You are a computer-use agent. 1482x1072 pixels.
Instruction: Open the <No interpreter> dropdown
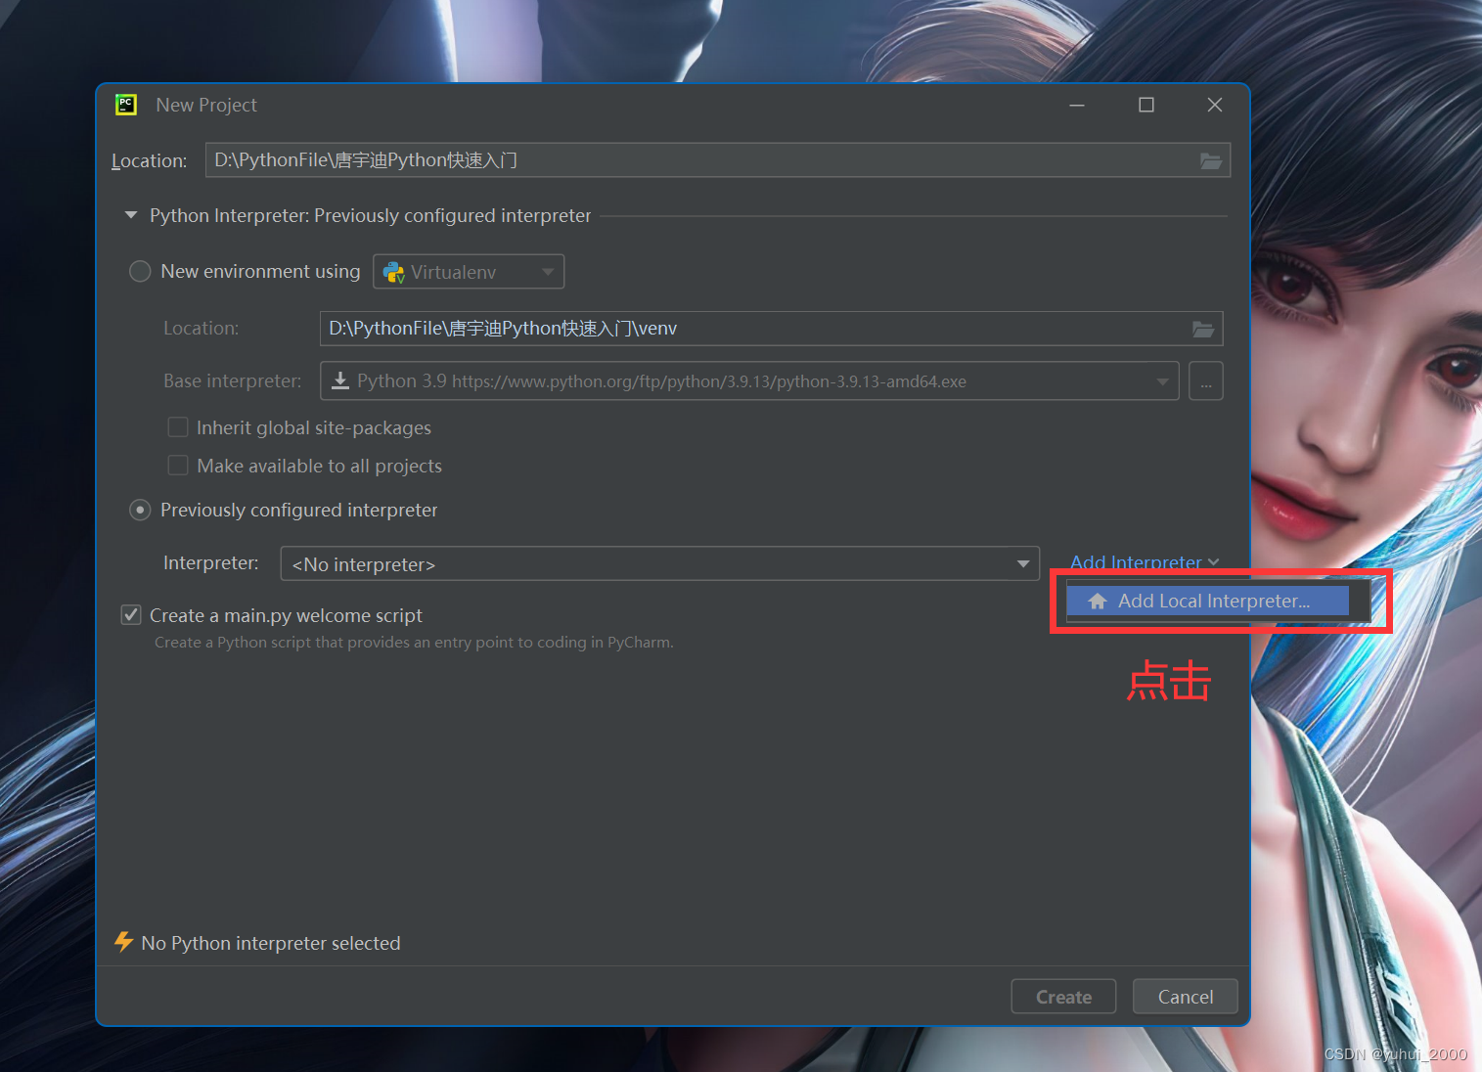[x=659, y=563]
